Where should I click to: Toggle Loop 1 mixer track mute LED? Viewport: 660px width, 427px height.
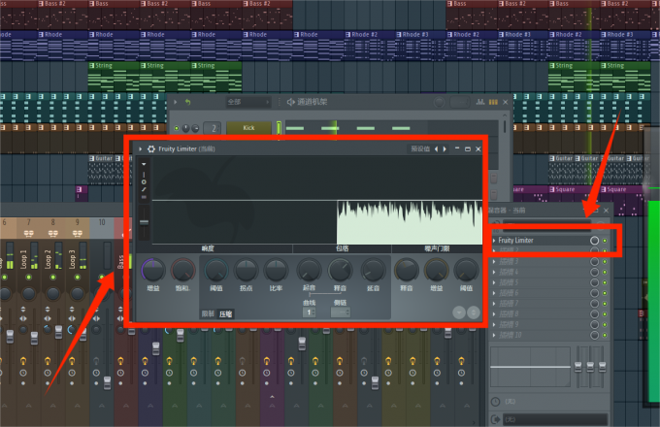coord(28,278)
